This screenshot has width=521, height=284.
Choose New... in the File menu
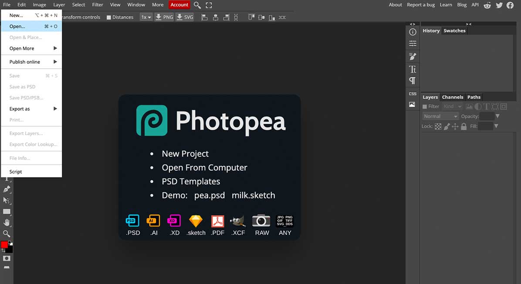(31, 15)
